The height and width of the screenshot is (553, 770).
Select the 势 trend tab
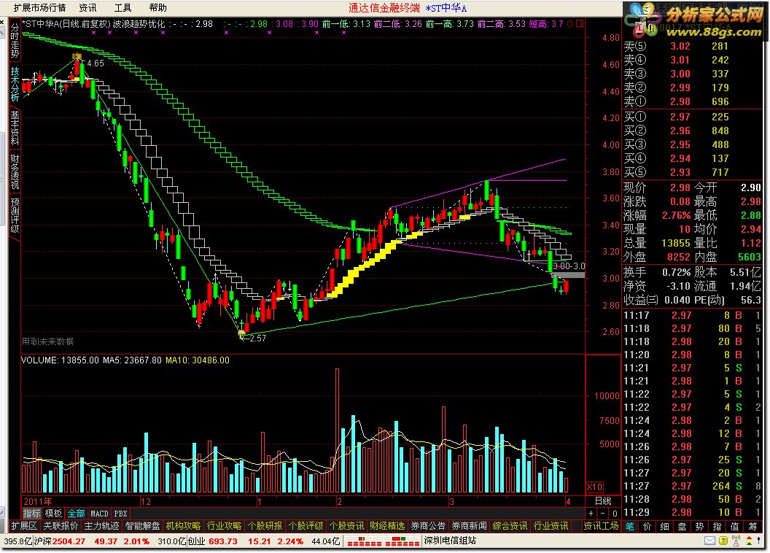click(x=700, y=527)
